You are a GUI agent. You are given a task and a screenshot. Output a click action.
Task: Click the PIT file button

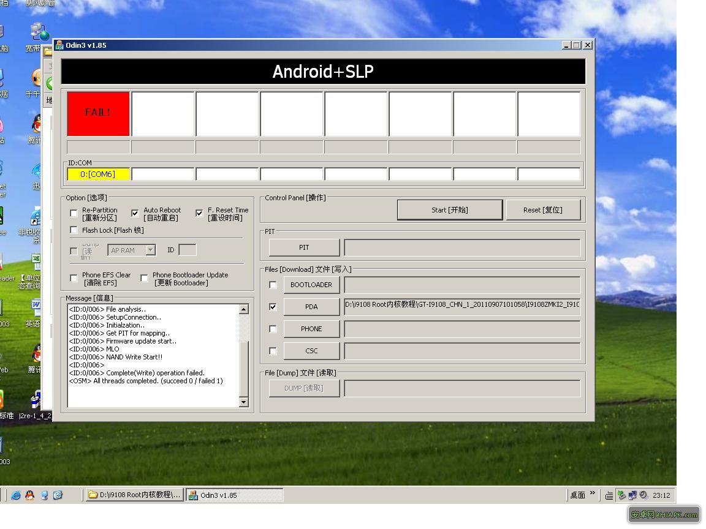coord(304,247)
